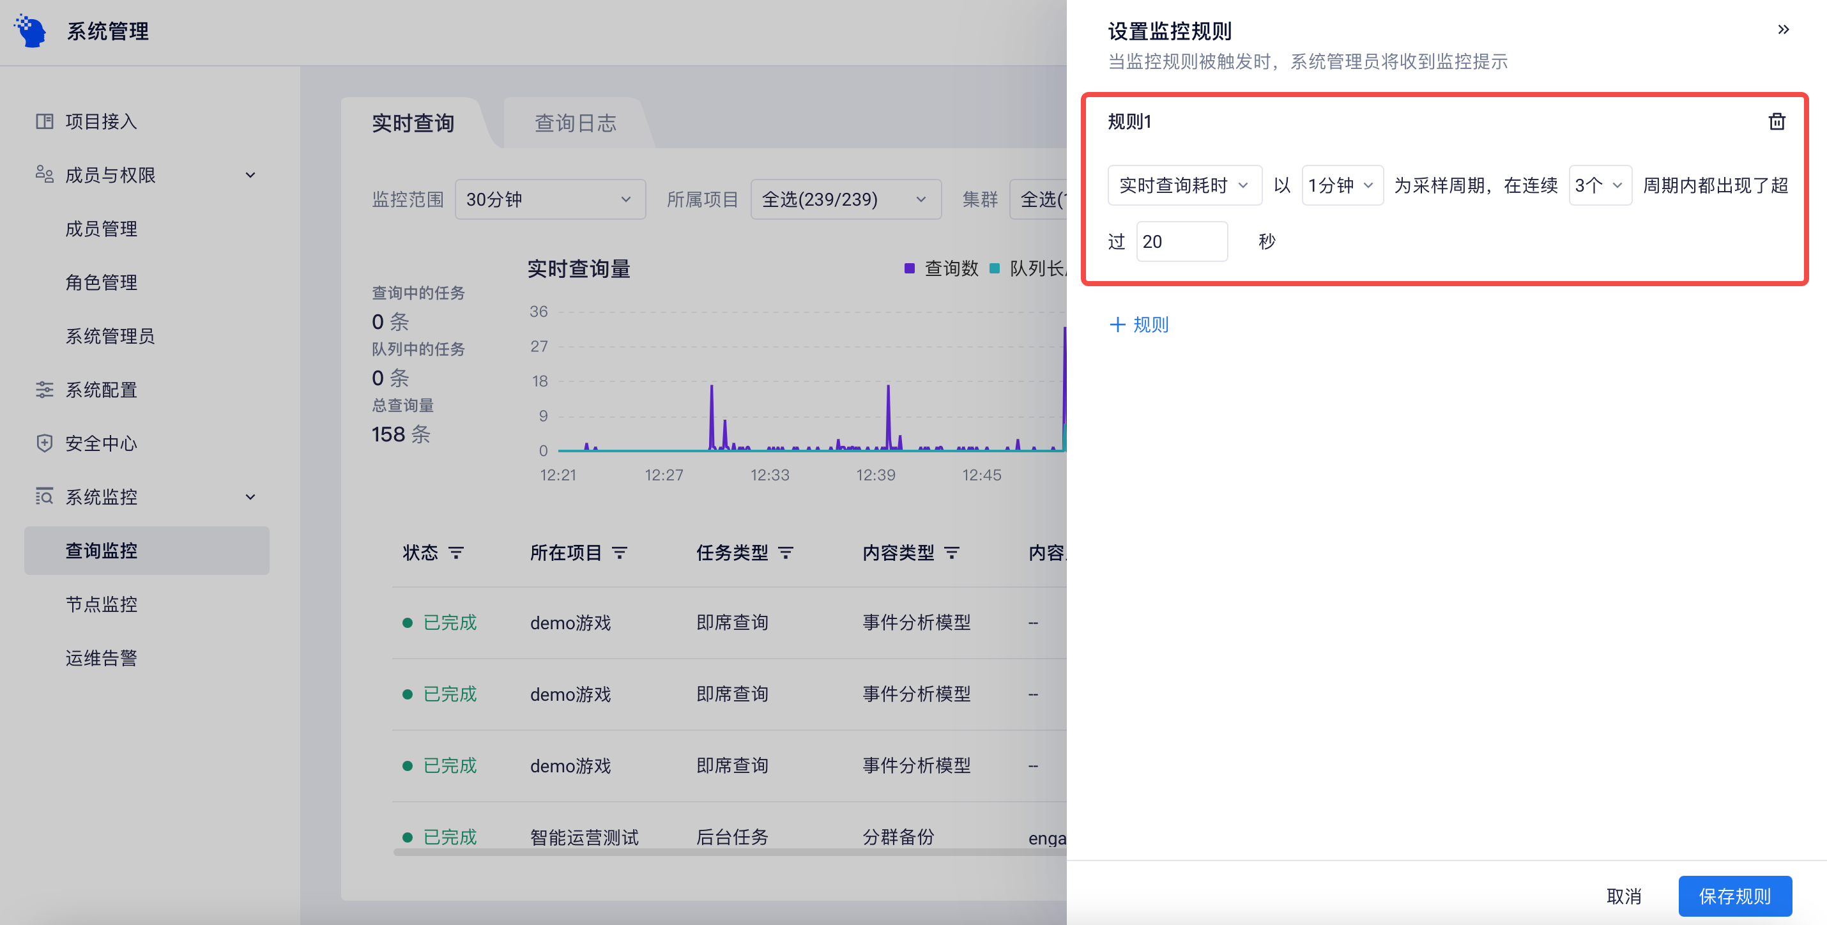Open the 实时查询耗时 metric dropdown
1827x925 pixels.
click(x=1184, y=185)
